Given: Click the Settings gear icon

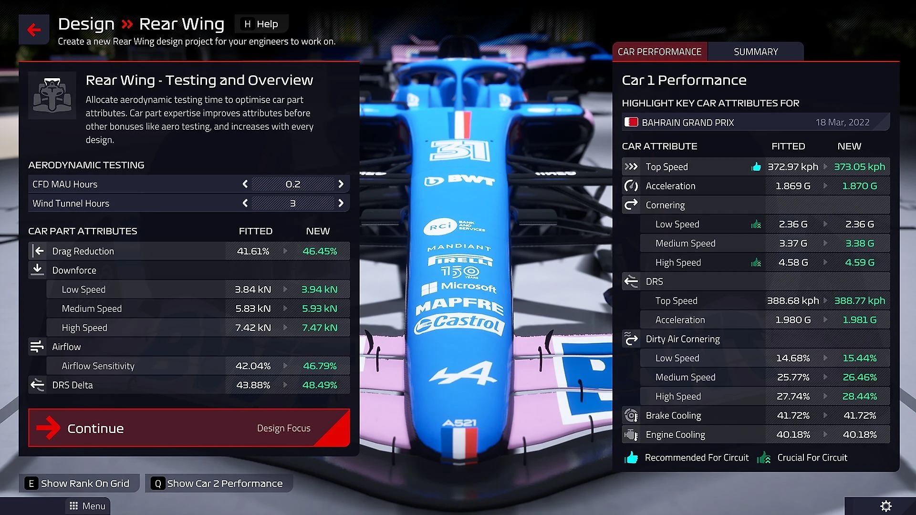Looking at the screenshot, I should (x=886, y=505).
